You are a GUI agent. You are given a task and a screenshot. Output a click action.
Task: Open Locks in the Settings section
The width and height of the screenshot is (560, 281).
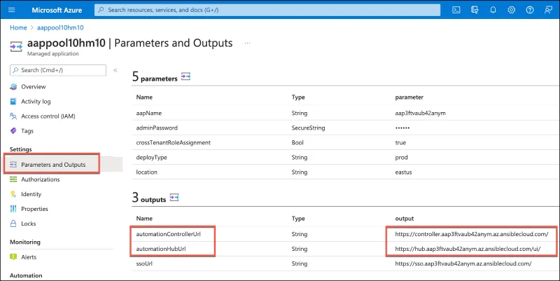click(29, 224)
